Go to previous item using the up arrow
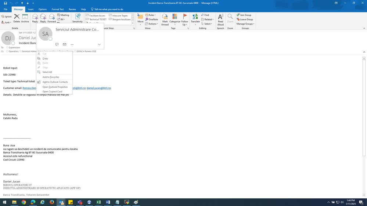 [x=22, y=3]
